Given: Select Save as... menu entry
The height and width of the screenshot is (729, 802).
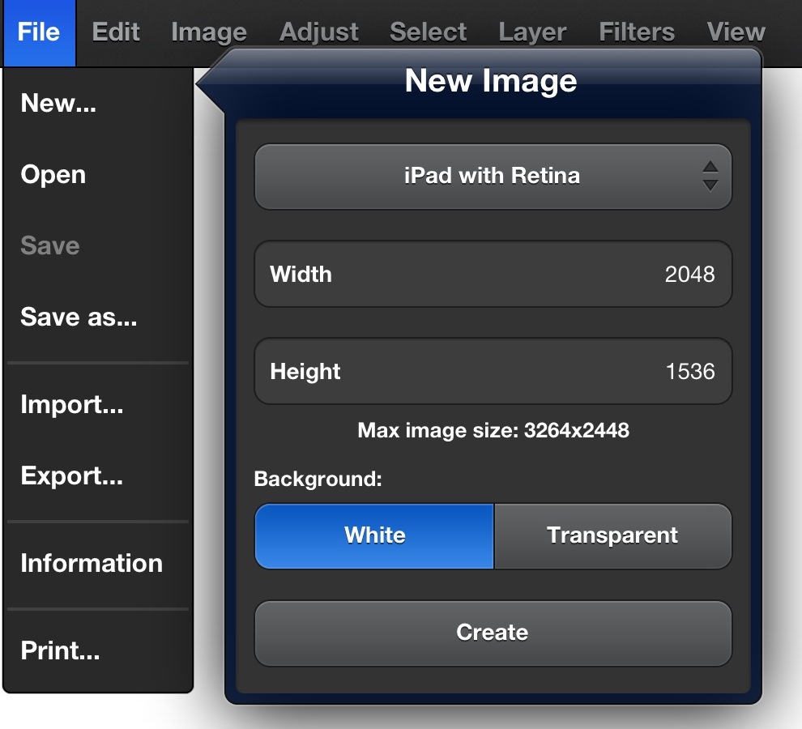Looking at the screenshot, I should tap(79, 317).
